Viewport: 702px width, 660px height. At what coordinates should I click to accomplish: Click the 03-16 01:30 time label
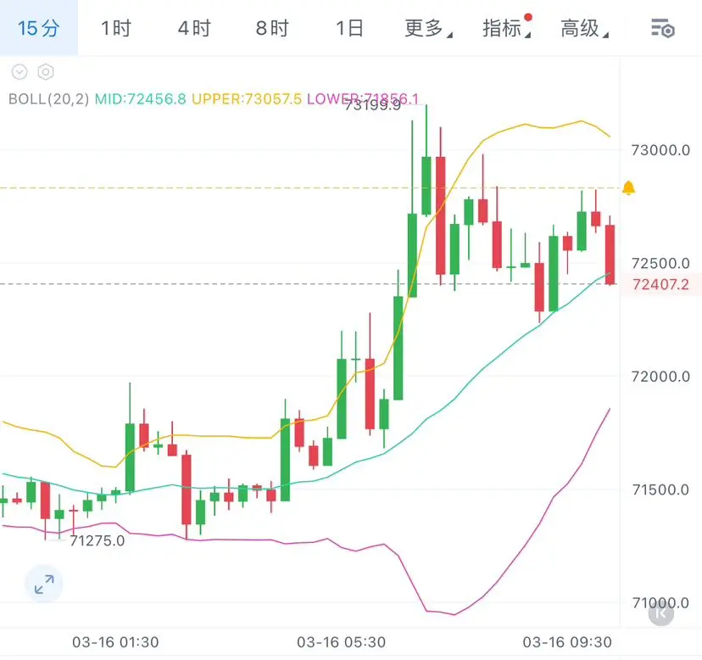(115, 642)
